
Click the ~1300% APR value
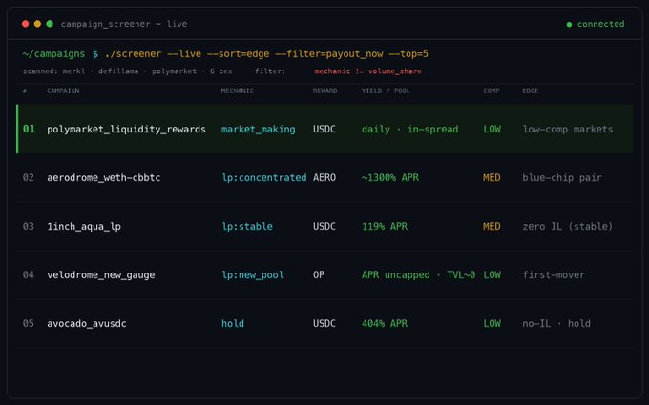390,177
